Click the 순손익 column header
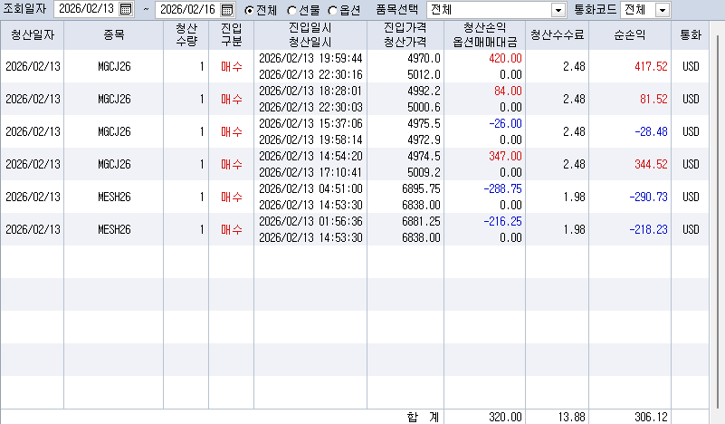The width and height of the screenshot is (725, 424). 630,35
